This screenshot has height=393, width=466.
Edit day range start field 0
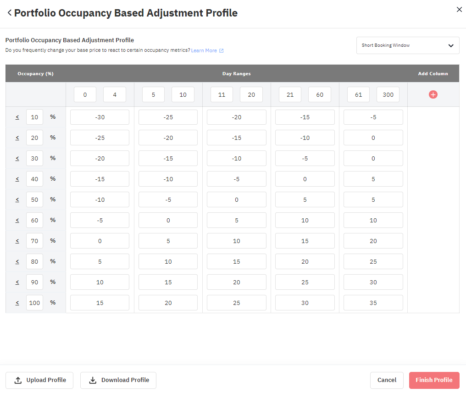pos(85,94)
